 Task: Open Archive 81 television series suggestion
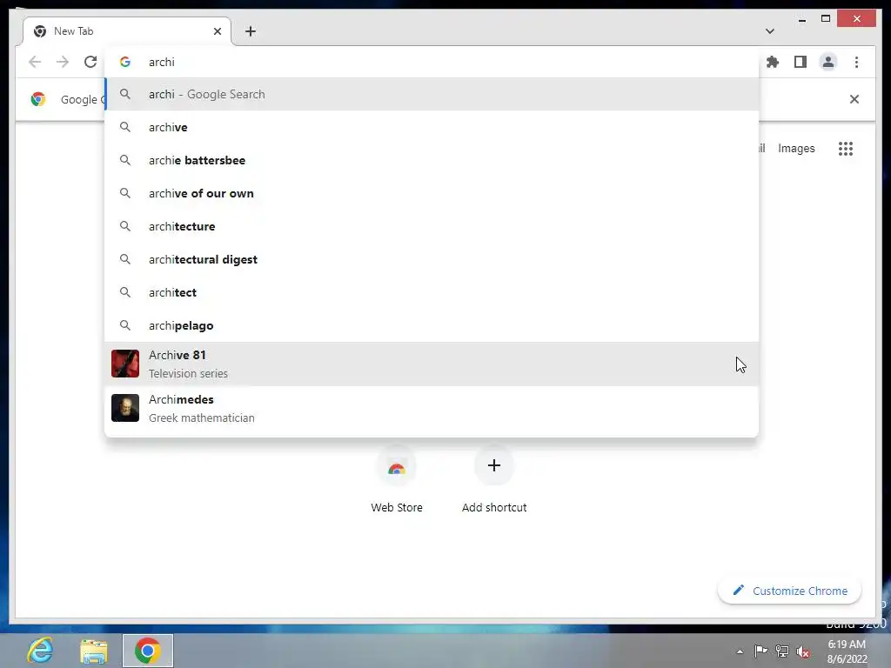tap(432, 364)
